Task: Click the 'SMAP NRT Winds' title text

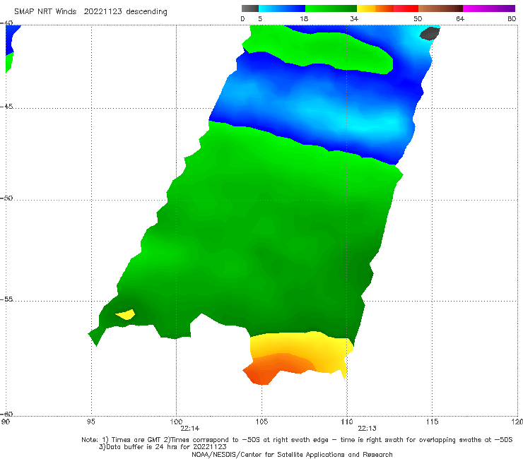Action: pos(45,12)
